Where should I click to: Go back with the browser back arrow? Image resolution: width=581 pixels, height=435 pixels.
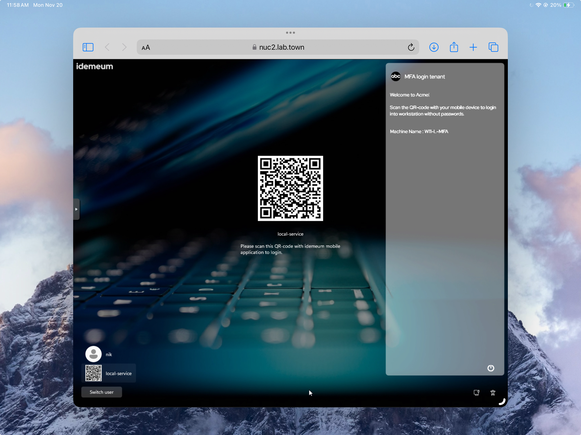click(x=107, y=47)
